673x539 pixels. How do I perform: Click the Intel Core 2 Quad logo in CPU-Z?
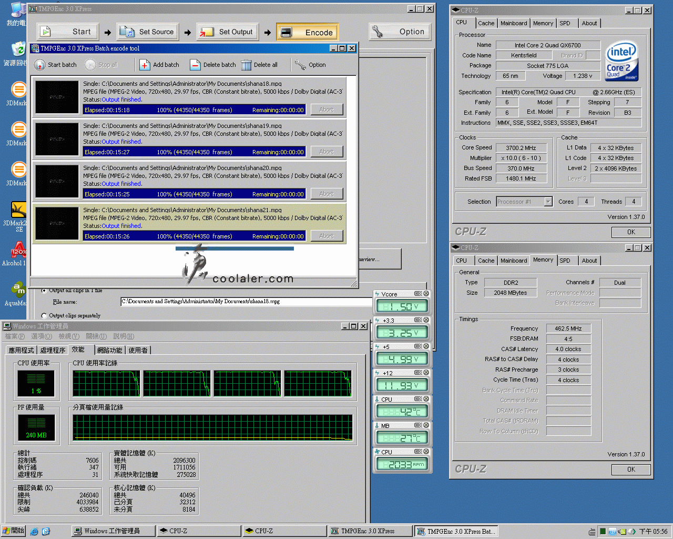[x=622, y=62]
